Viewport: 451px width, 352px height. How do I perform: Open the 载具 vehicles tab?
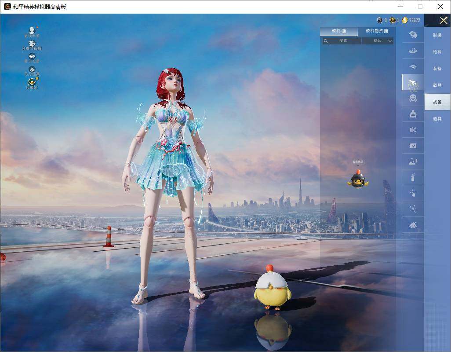(x=437, y=85)
